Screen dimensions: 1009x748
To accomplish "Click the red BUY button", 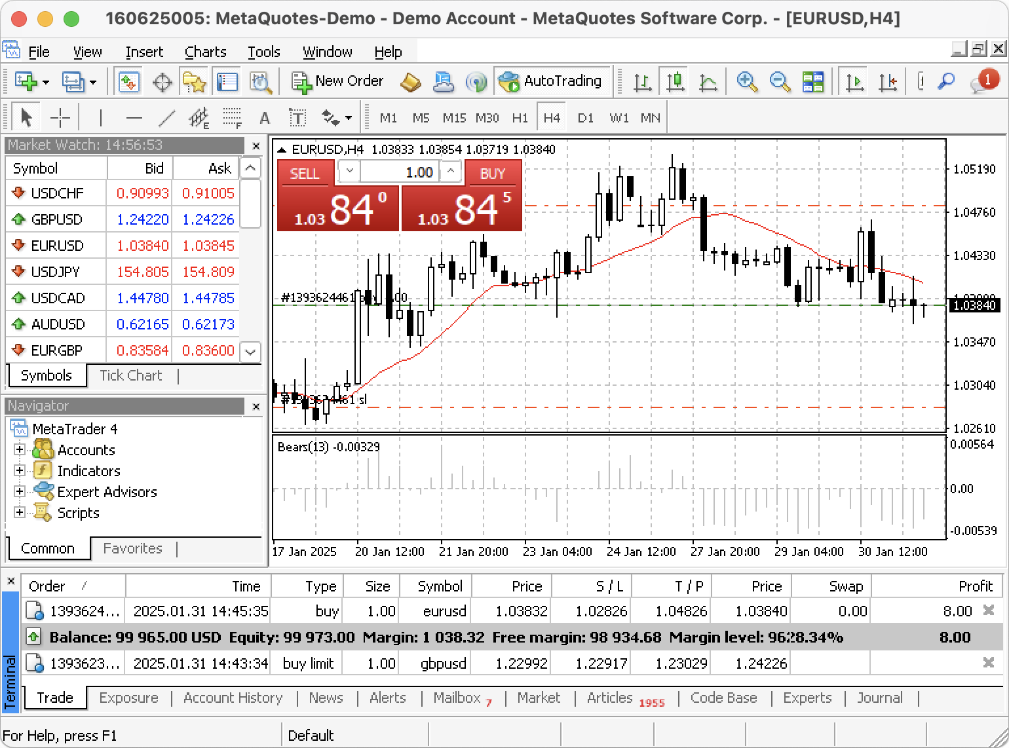I will (x=493, y=173).
